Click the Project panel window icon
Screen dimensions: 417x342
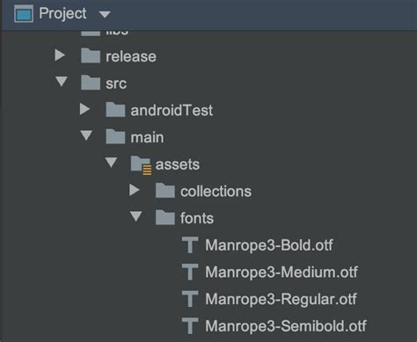[x=24, y=14]
